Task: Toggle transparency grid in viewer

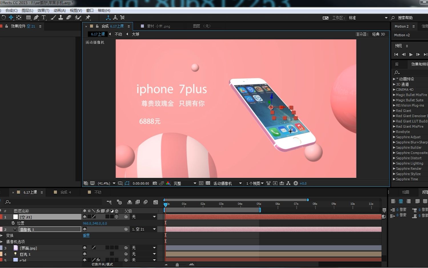Action: point(208,183)
